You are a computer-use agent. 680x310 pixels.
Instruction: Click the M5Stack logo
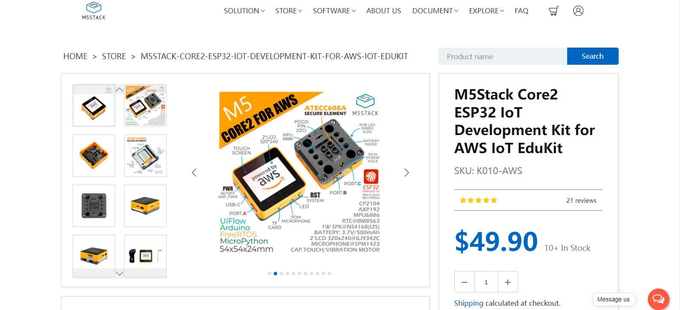94,11
